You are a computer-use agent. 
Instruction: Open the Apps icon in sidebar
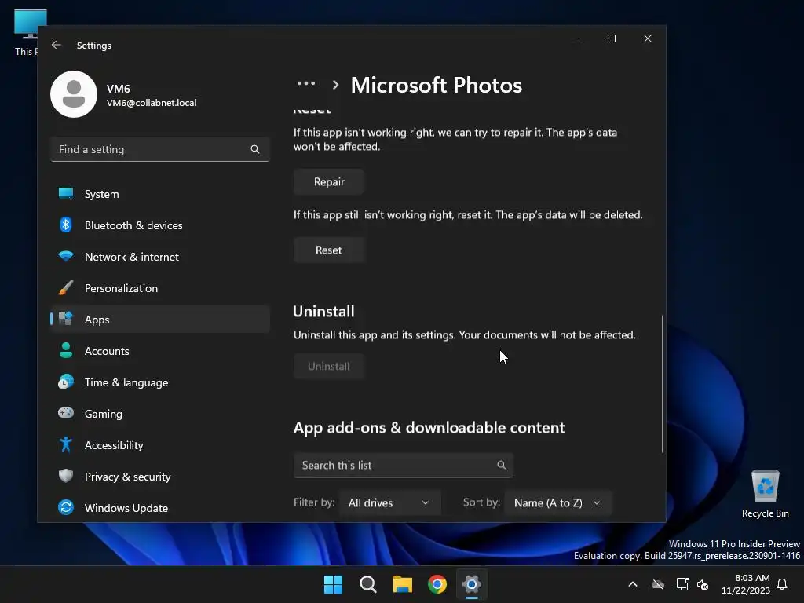pyautogui.click(x=66, y=319)
